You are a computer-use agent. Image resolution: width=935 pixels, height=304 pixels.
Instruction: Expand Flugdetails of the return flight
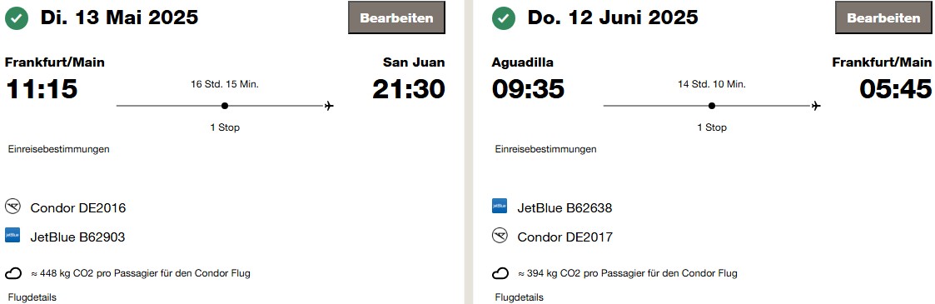click(x=519, y=297)
